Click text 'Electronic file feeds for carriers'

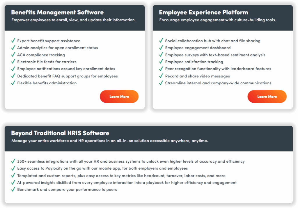tap(47, 62)
